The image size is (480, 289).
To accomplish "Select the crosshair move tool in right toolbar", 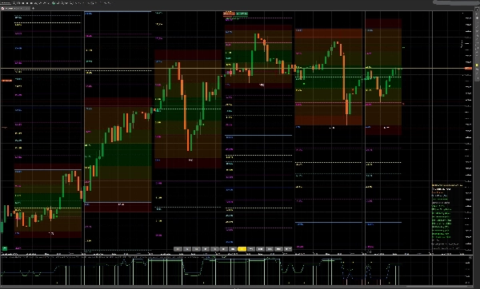I will pyautogui.click(x=477, y=18).
